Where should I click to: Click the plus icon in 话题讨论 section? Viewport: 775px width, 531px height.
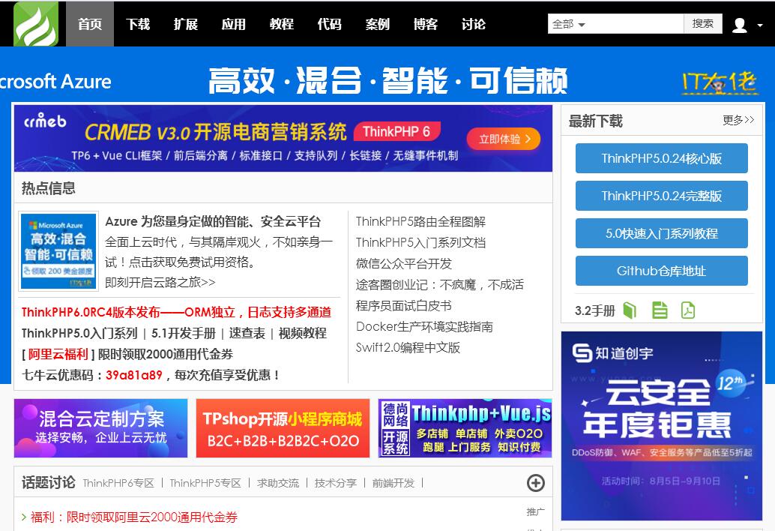[x=535, y=483]
